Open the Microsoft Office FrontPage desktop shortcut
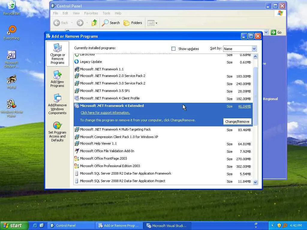The width and height of the screenshot is (307, 230). 12,59
